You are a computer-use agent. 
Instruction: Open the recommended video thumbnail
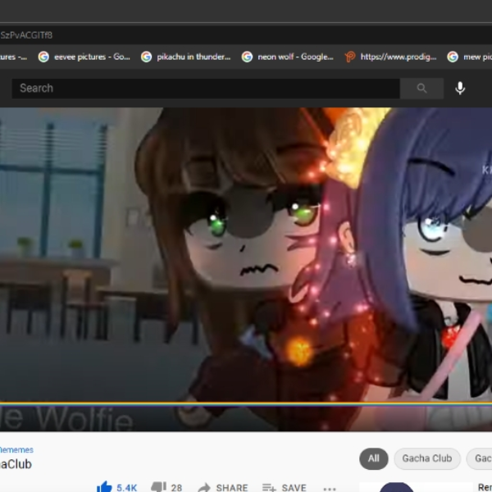tap(416, 487)
